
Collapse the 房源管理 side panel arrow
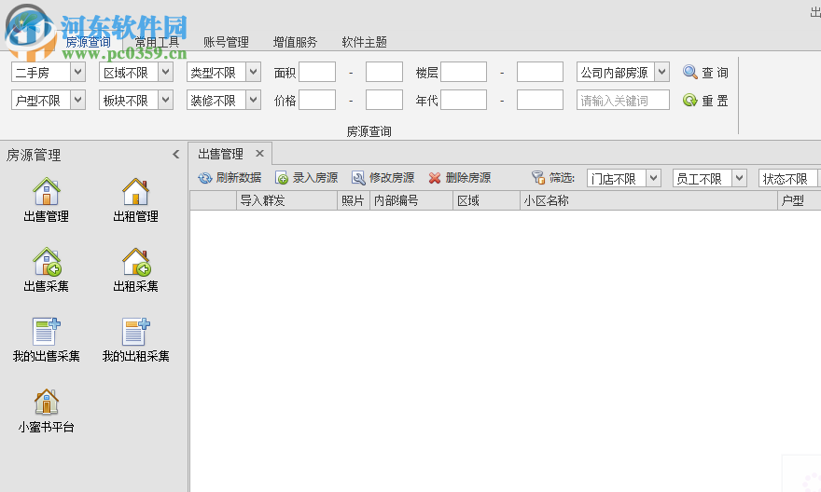pos(176,155)
